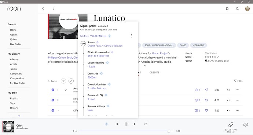The width and height of the screenshot is (253, 135).
Task: Click the playback progress seek bar
Action: pyautogui.click(x=126, y=131)
